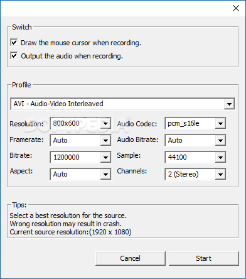Expand the Sample 44100 dropdown arrow

coord(220,157)
